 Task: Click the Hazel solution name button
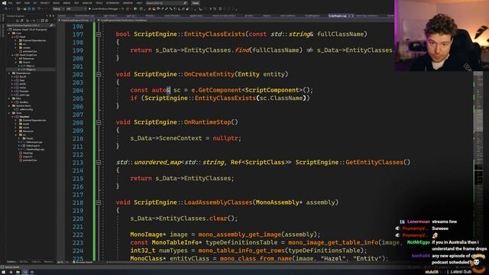[x=196, y=3]
